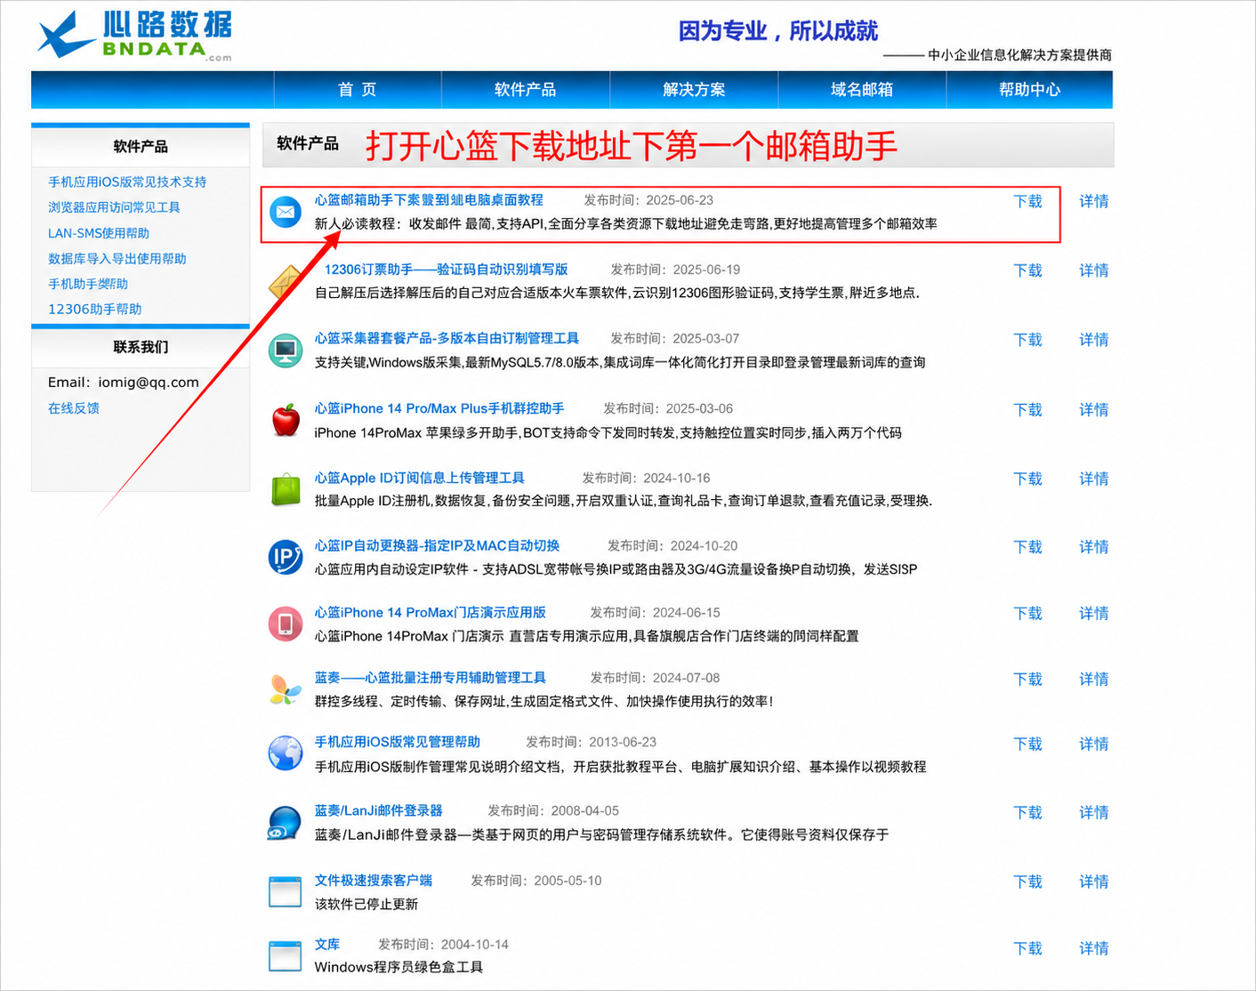Download the 12306订票助手
The height and width of the screenshot is (991, 1256).
click(x=1028, y=270)
